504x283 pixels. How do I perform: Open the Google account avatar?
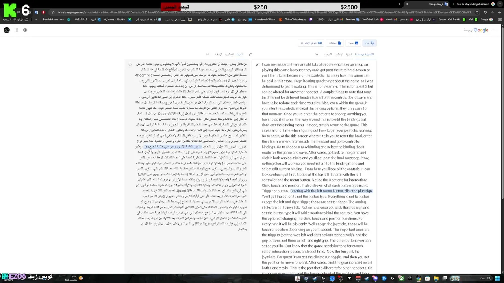point(7,30)
